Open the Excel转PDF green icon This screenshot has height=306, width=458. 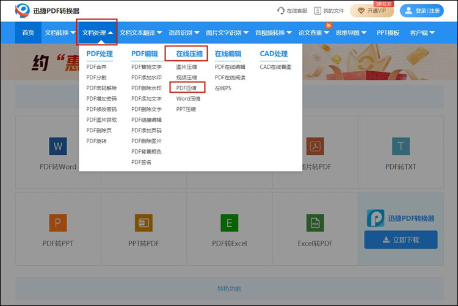pos(315,222)
